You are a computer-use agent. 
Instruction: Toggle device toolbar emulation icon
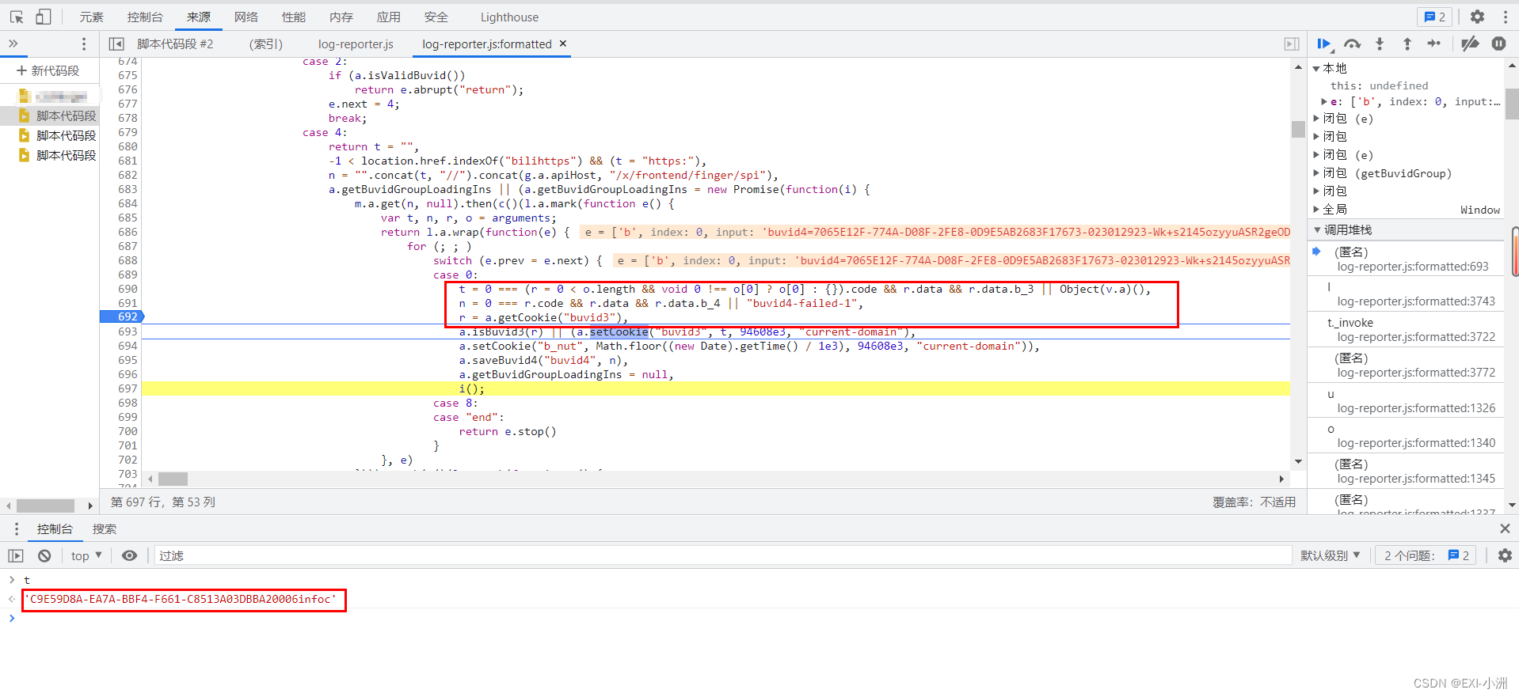(x=44, y=17)
